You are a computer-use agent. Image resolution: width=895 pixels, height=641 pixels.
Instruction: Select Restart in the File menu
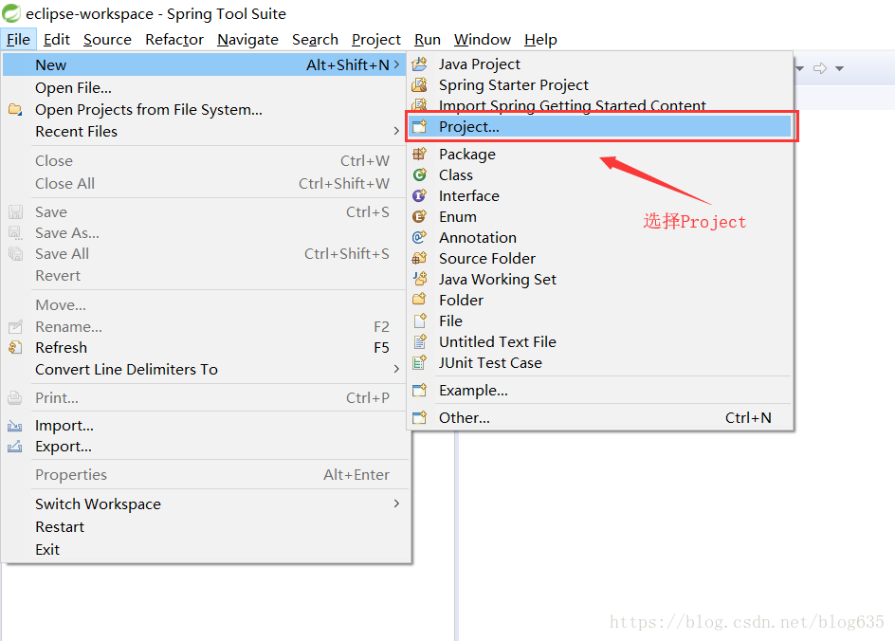pyautogui.click(x=206, y=527)
